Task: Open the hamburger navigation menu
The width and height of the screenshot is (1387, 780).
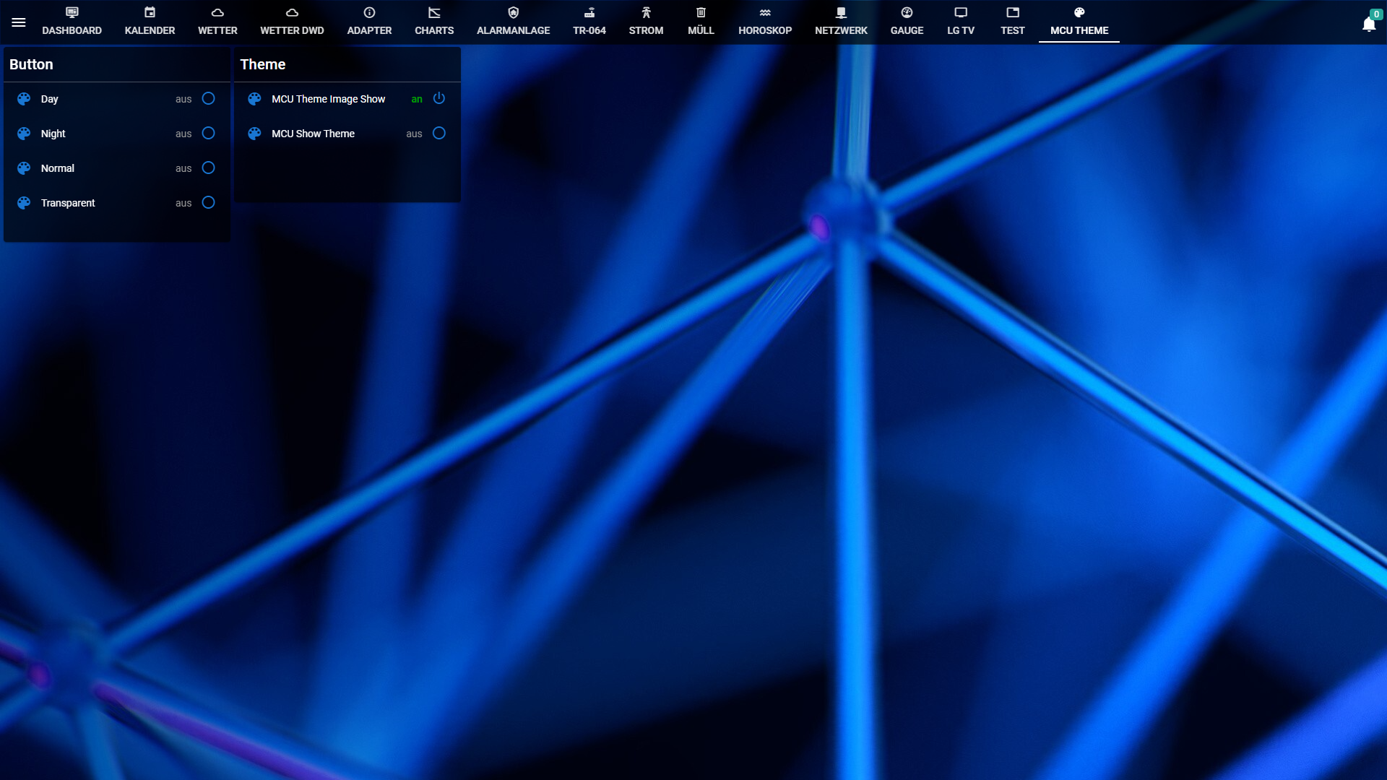Action: [x=19, y=22]
